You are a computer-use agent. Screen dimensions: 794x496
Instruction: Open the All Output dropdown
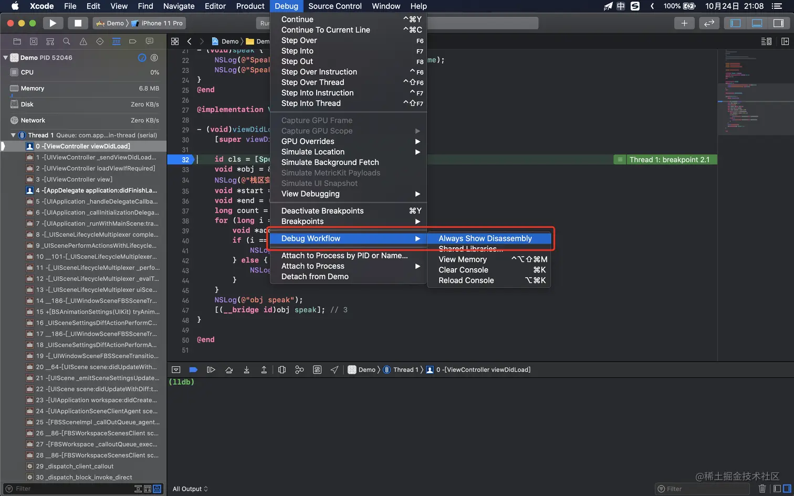coord(190,489)
